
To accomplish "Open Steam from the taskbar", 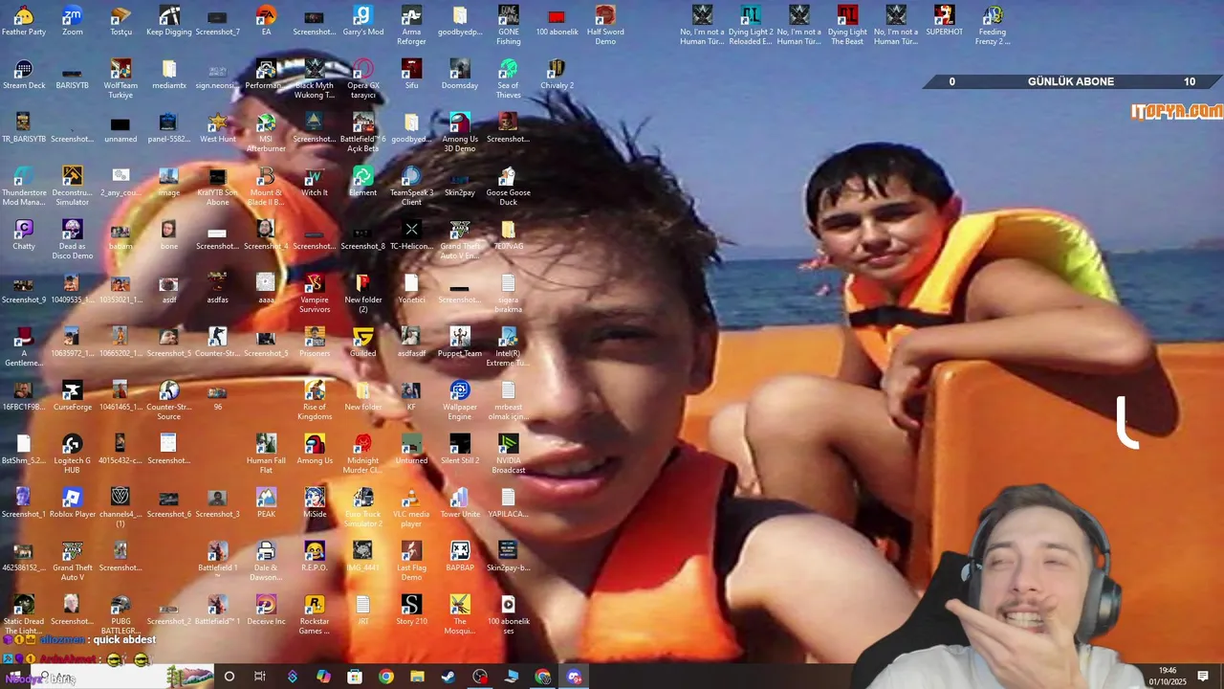I will tap(448, 677).
